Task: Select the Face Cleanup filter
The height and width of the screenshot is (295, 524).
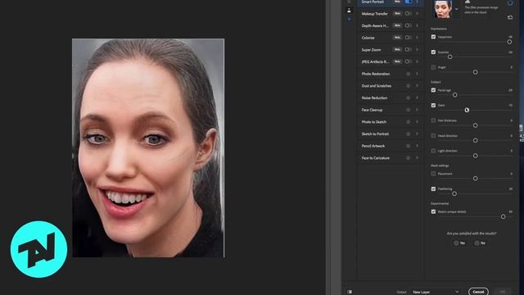Action: pyautogui.click(x=372, y=110)
